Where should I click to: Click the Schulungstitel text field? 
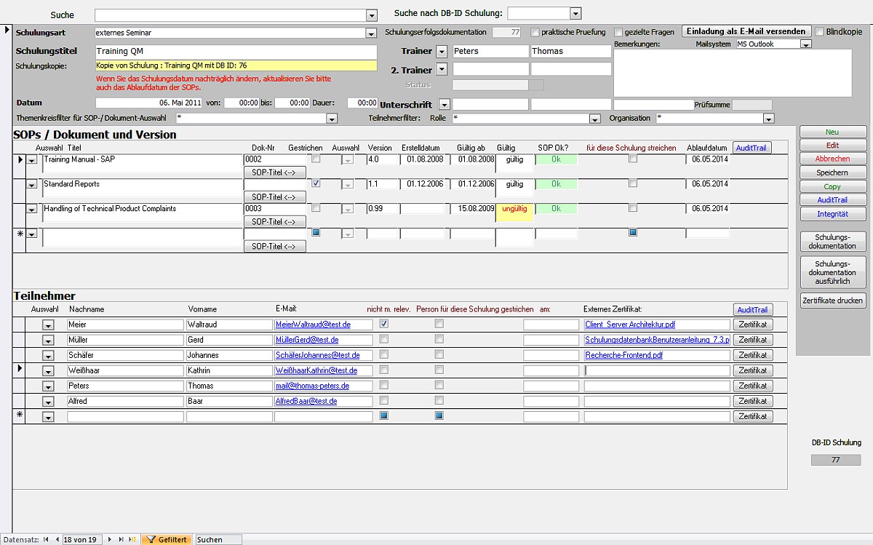236,52
